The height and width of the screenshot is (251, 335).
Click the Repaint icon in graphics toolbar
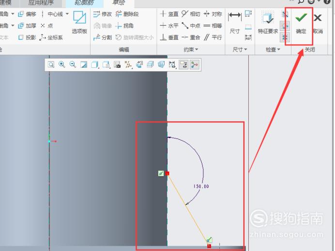(84, 64)
